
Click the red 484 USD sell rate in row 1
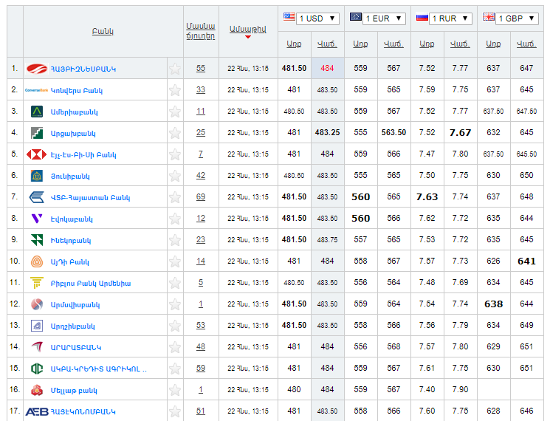click(x=327, y=69)
